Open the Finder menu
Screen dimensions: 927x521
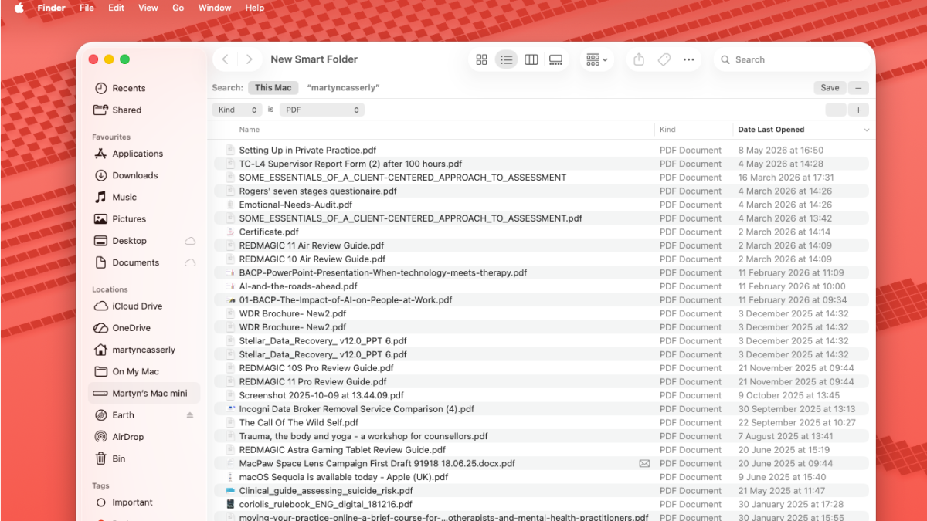[x=51, y=8]
